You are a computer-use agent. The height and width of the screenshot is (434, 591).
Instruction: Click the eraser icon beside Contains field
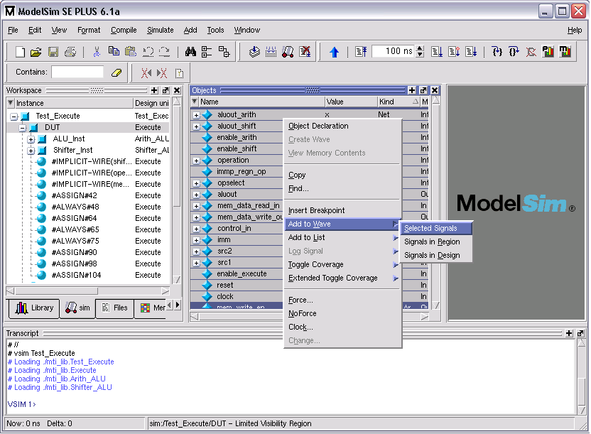pos(116,72)
